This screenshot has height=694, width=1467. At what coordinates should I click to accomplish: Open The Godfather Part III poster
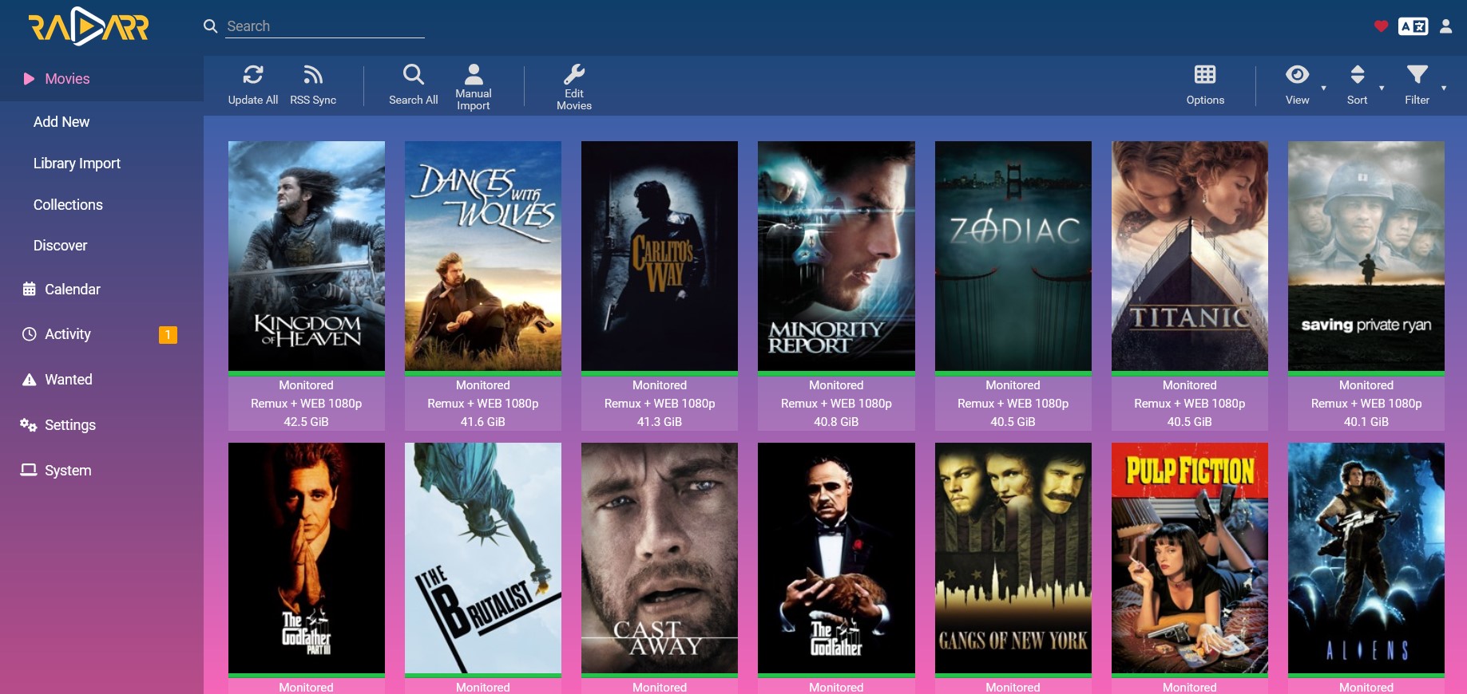tap(307, 558)
